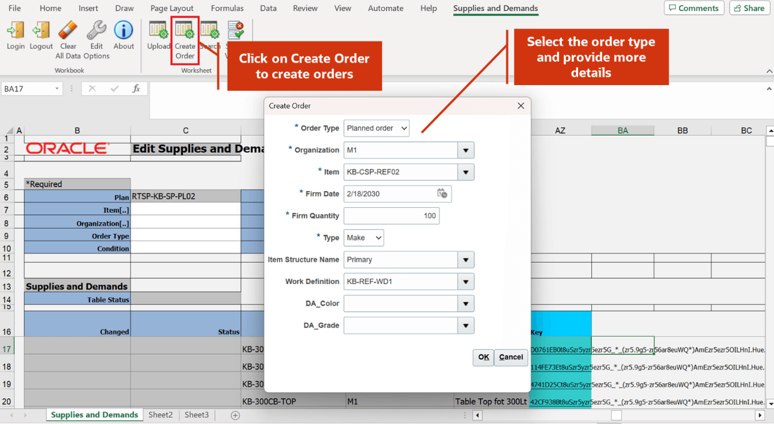Viewport: 774px width, 424px height.
Task: Open Firm Date calendar picker icon
Action: pyautogui.click(x=442, y=193)
